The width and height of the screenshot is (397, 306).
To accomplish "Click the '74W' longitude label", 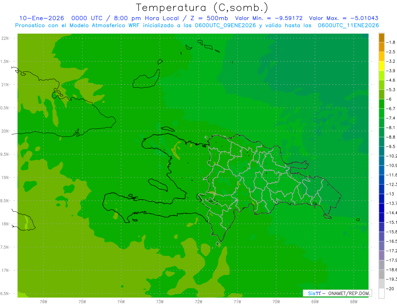I will pyautogui.click(x=121, y=301).
